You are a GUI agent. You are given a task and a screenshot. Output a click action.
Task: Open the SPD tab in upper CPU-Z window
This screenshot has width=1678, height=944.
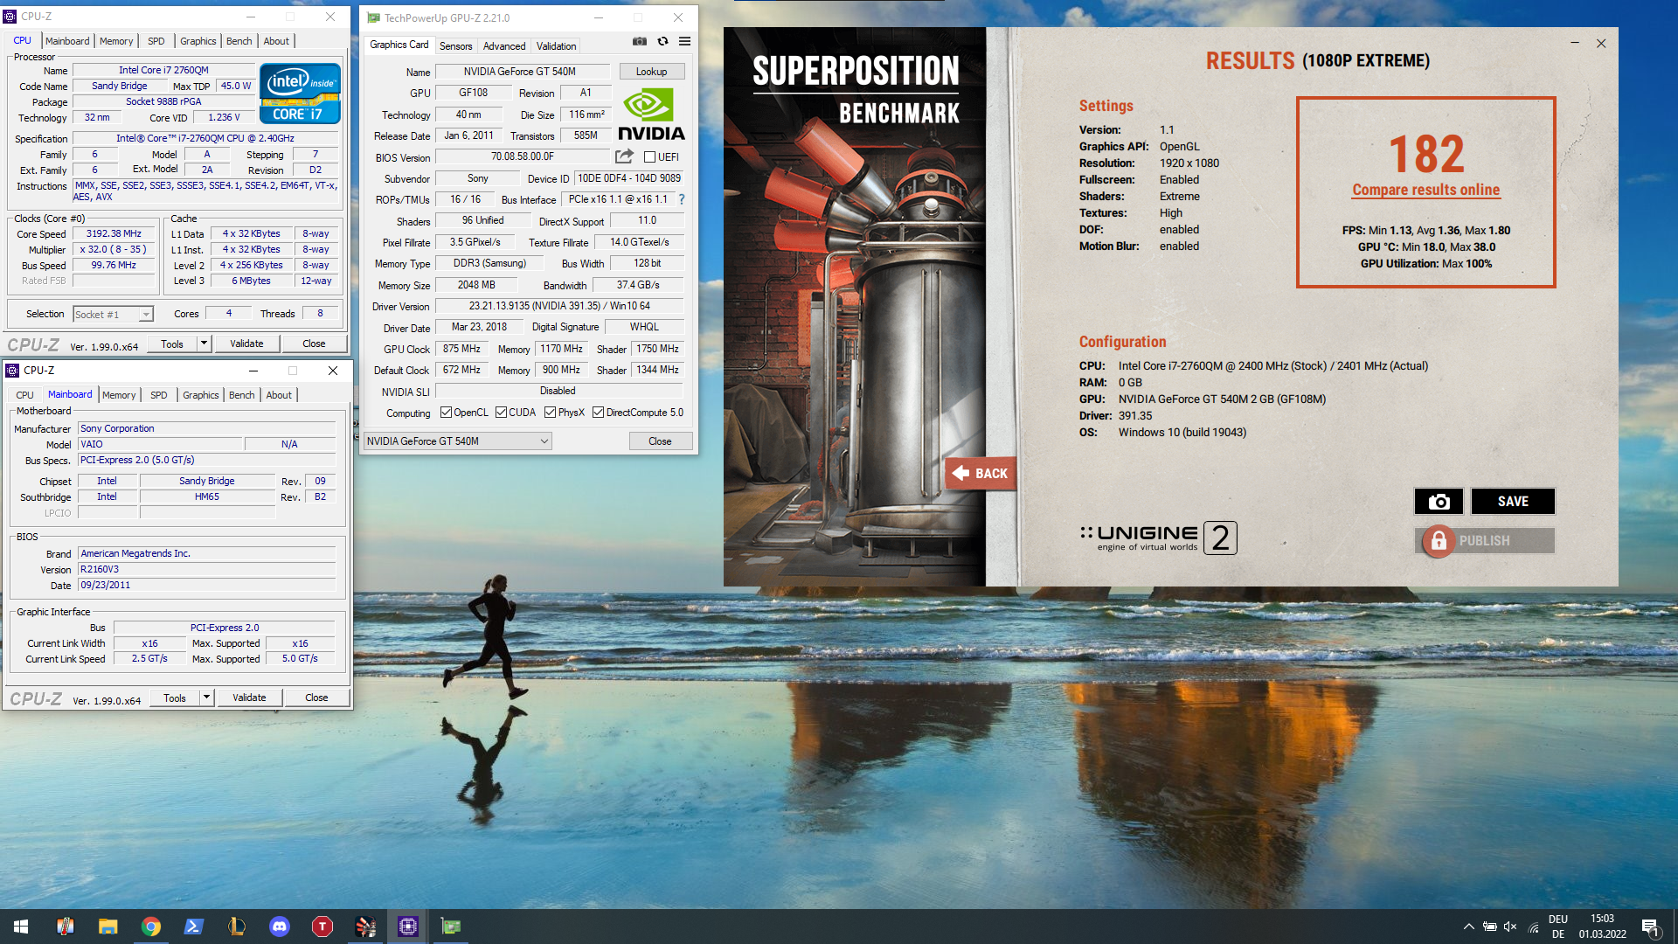click(x=156, y=41)
